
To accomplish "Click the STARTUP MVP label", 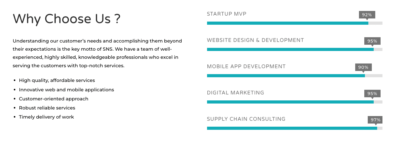I will [226, 14].
